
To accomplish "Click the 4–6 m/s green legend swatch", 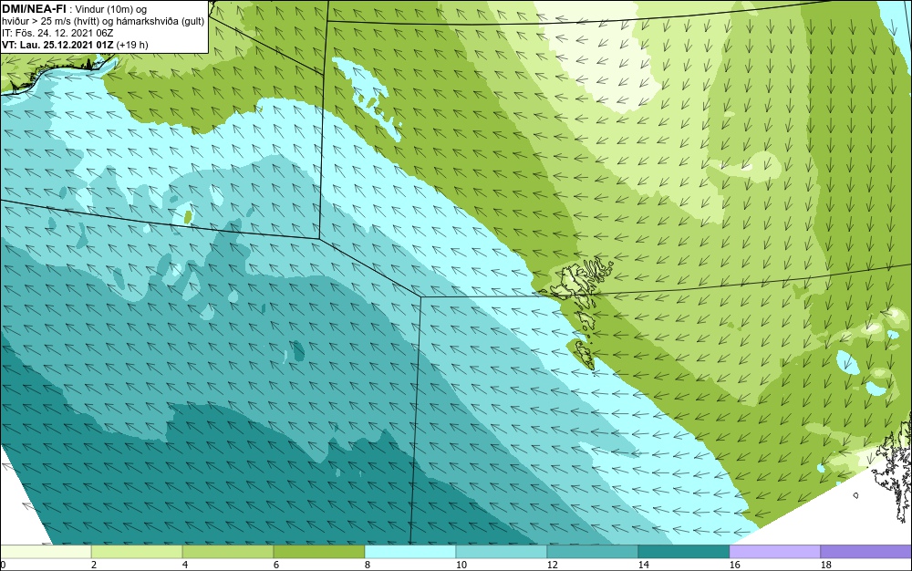I will tap(228, 551).
